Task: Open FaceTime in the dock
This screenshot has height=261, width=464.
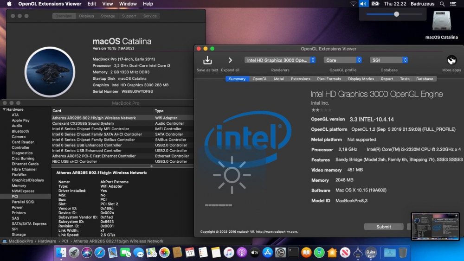Action: tap(125, 253)
